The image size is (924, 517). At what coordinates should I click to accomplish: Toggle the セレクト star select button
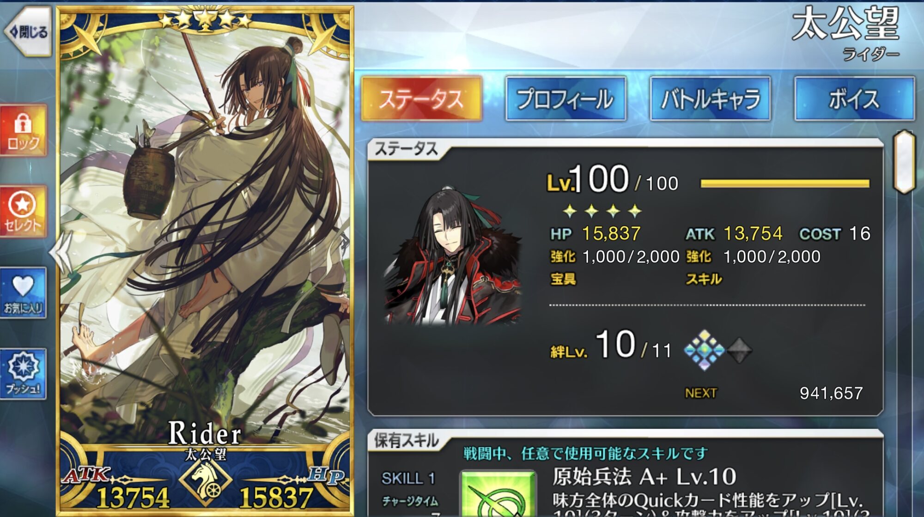[23, 212]
